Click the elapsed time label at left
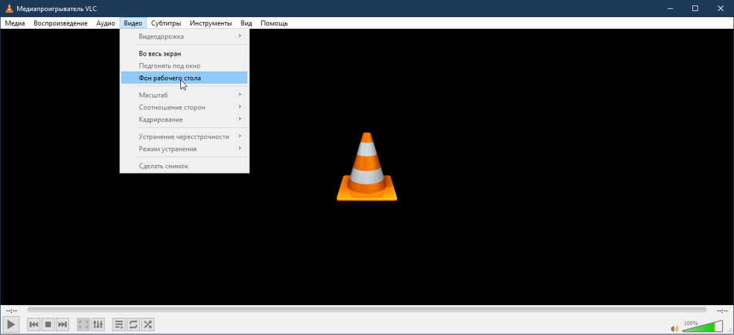Image resolution: width=734 pixels, height=335 pixels. click(12, 311)
